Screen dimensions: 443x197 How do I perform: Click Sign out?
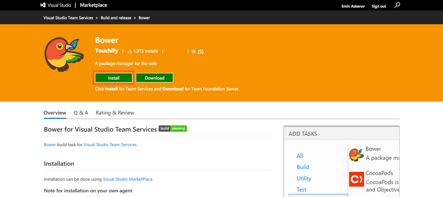(379, 6)
